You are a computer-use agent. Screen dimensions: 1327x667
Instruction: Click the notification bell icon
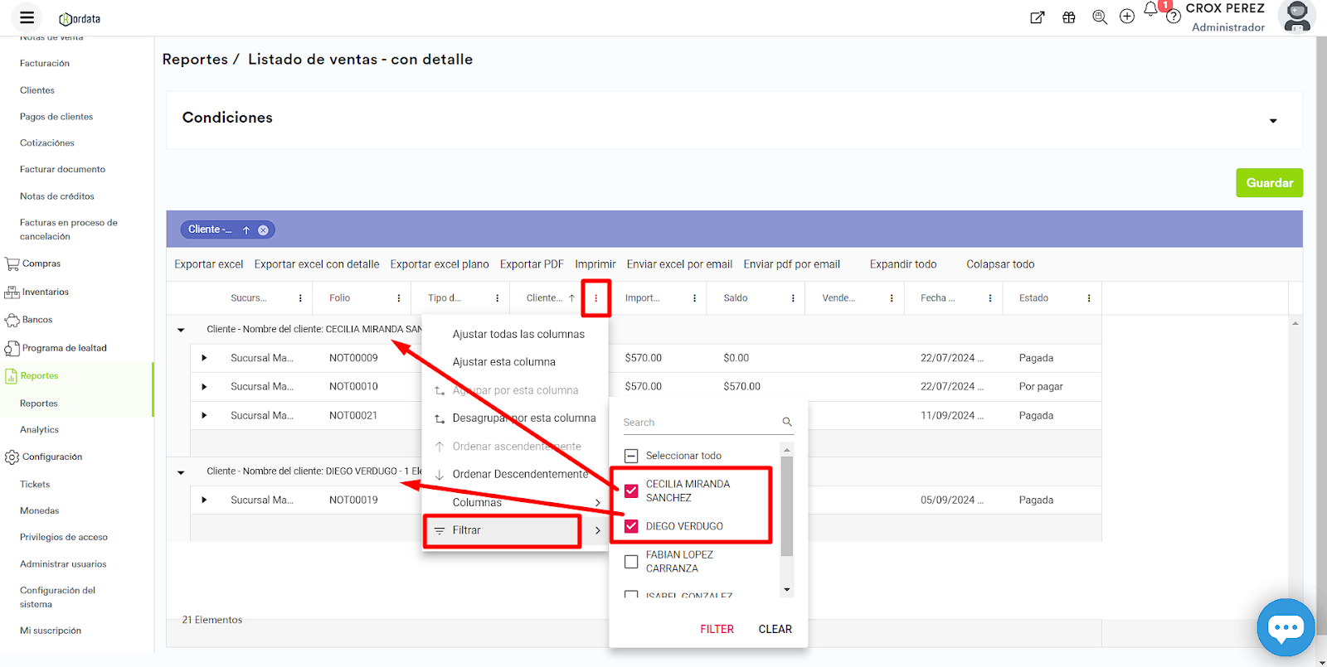[1150, 10]
